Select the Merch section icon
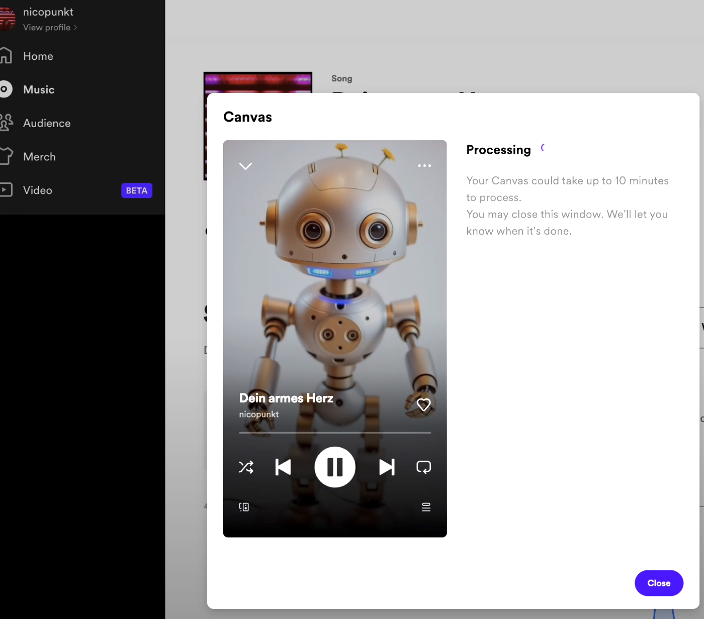 6,156
